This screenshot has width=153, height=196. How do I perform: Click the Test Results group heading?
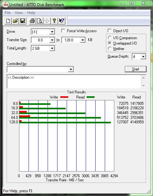click(76, 92)
